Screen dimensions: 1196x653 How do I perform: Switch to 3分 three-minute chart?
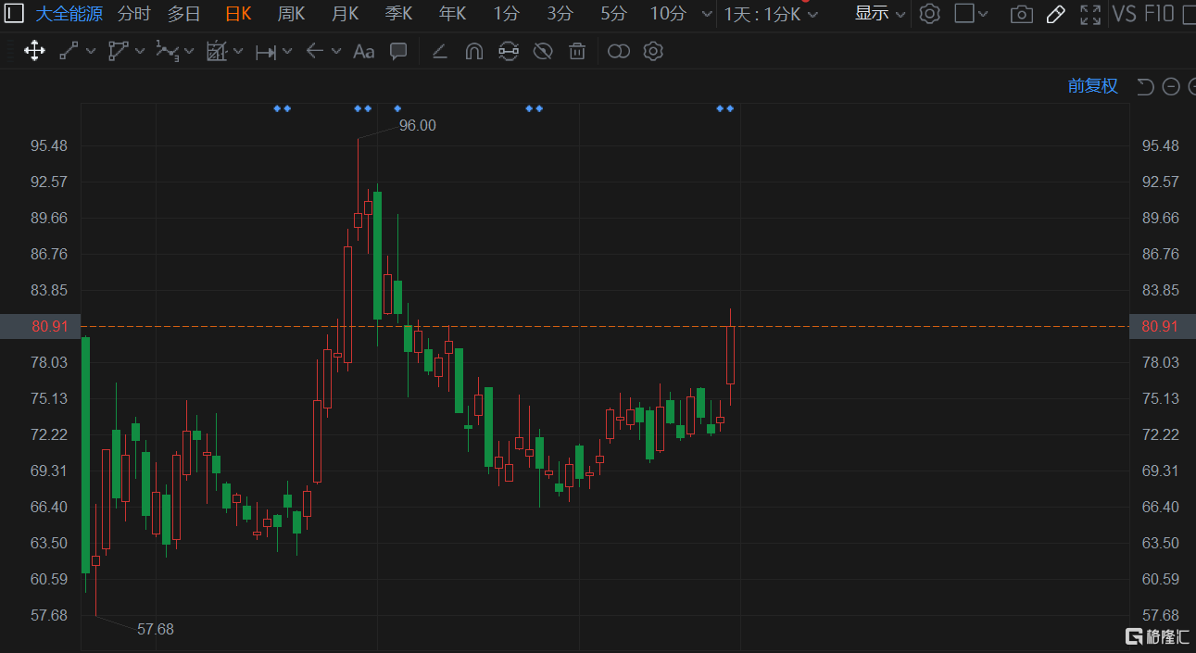pos(560,14)
